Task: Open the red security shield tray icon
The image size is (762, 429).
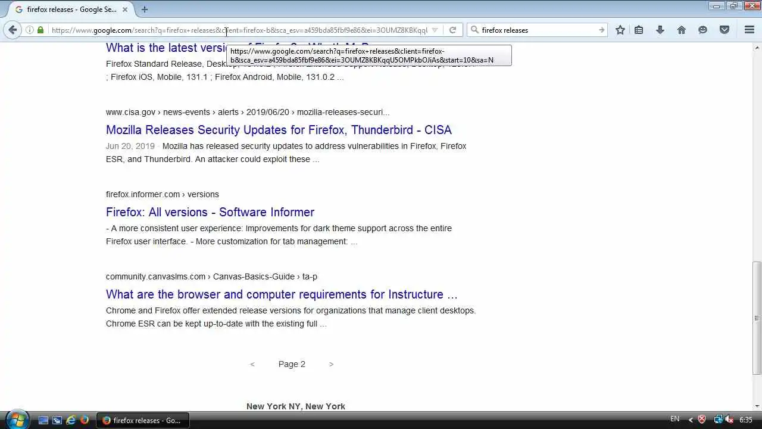Action: pos(702,420)
